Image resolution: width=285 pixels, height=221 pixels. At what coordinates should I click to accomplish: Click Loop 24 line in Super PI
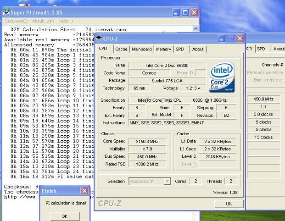[52, 171]
